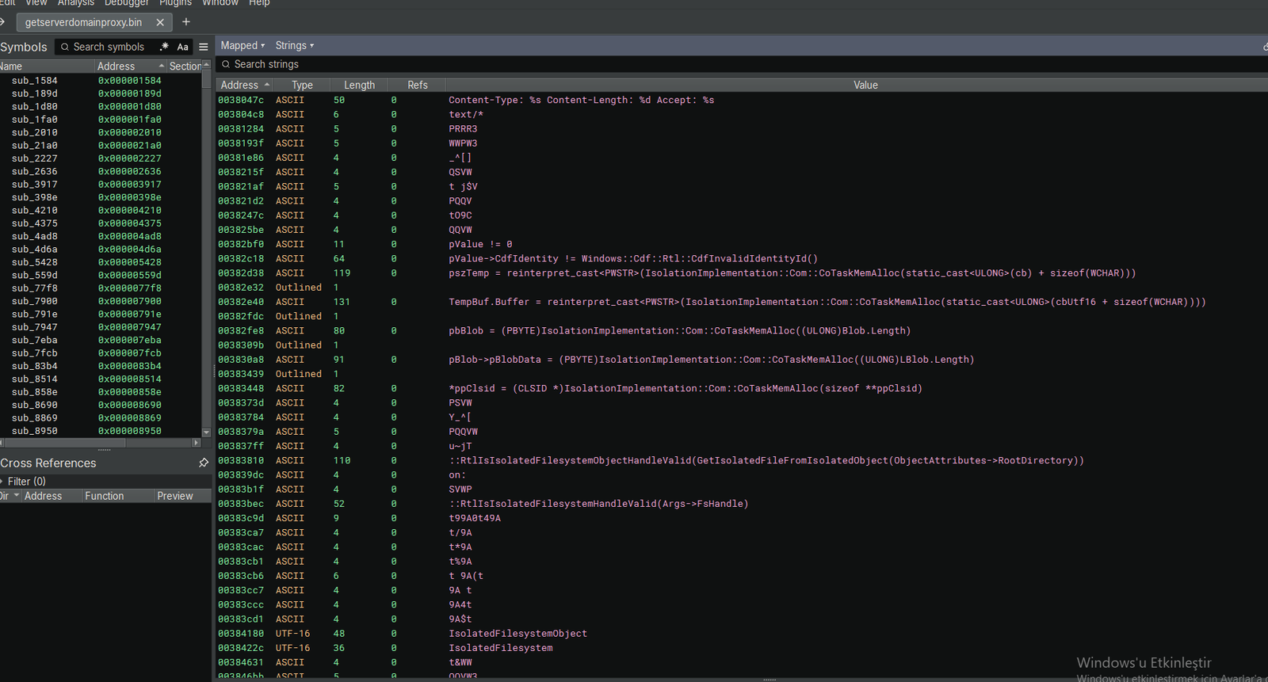The image size is (1268, 682).
Task: Select string 'pValue != 0'
Action: (x=480, y=244)
